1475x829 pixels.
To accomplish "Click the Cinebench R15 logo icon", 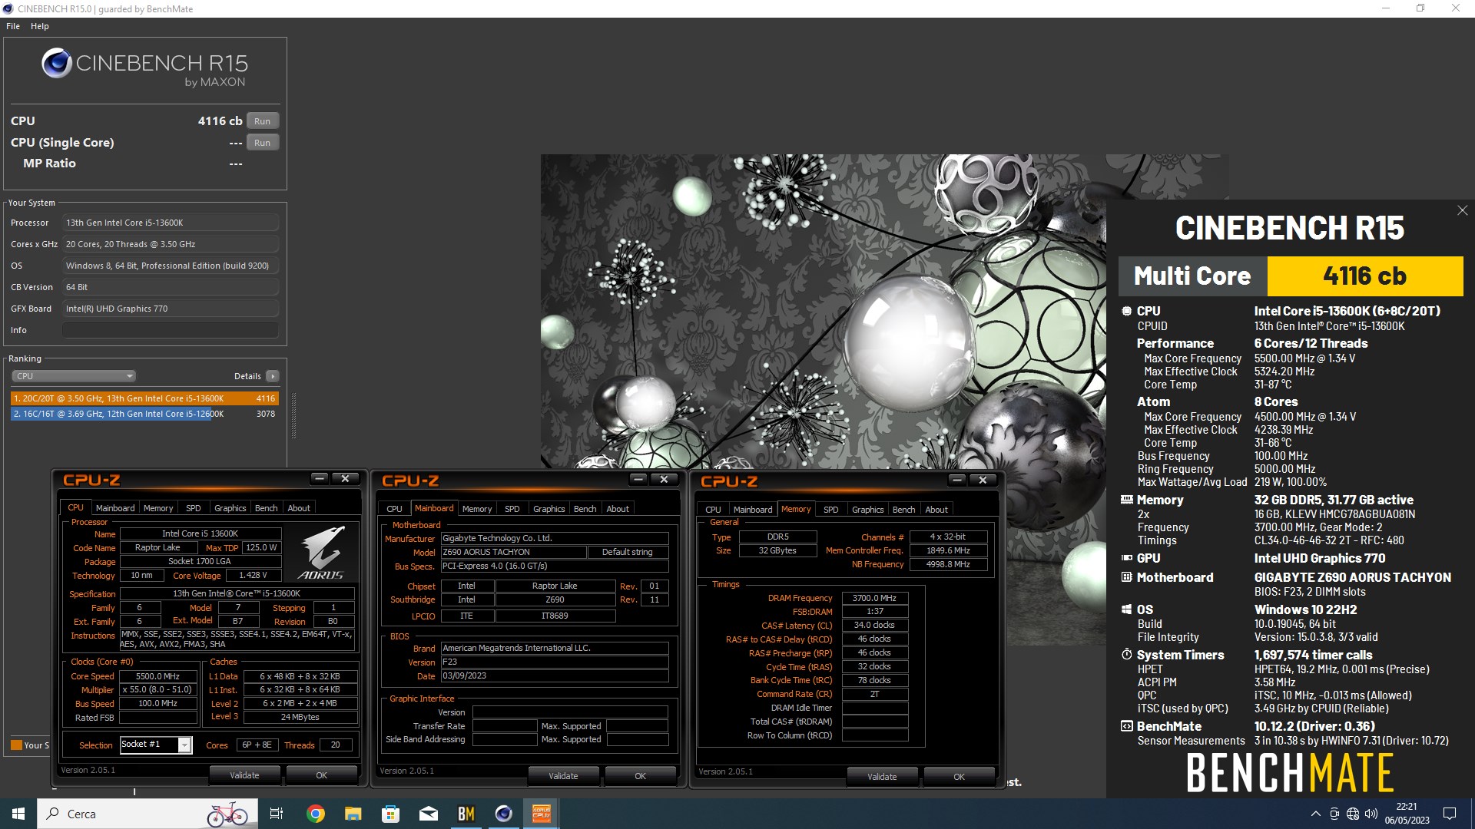I will point(56,63).
